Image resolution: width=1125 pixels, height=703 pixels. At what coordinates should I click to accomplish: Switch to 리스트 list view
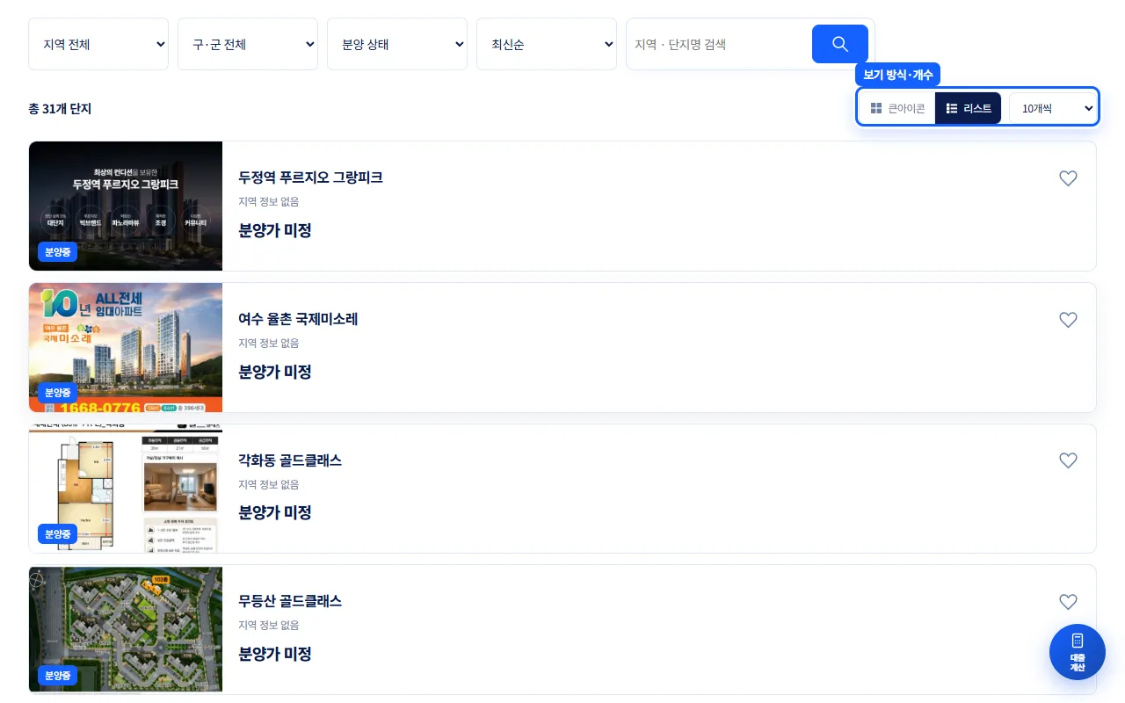tap(969, 108)
